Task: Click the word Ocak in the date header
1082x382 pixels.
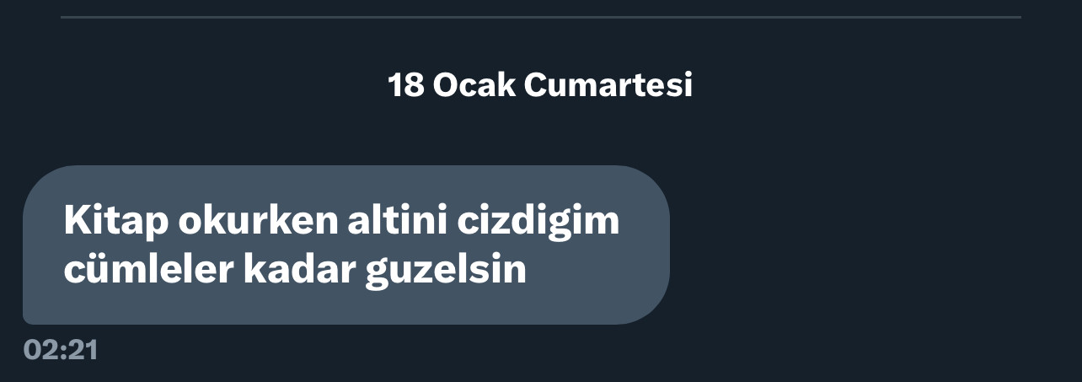Action: 474,85
